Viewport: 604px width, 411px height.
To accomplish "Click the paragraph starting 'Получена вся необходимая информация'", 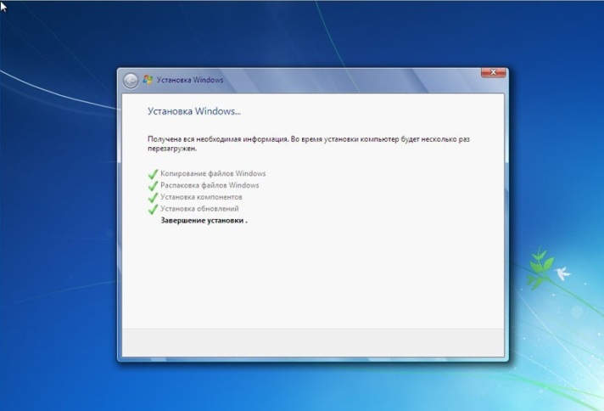I will (x=309, y=144).
